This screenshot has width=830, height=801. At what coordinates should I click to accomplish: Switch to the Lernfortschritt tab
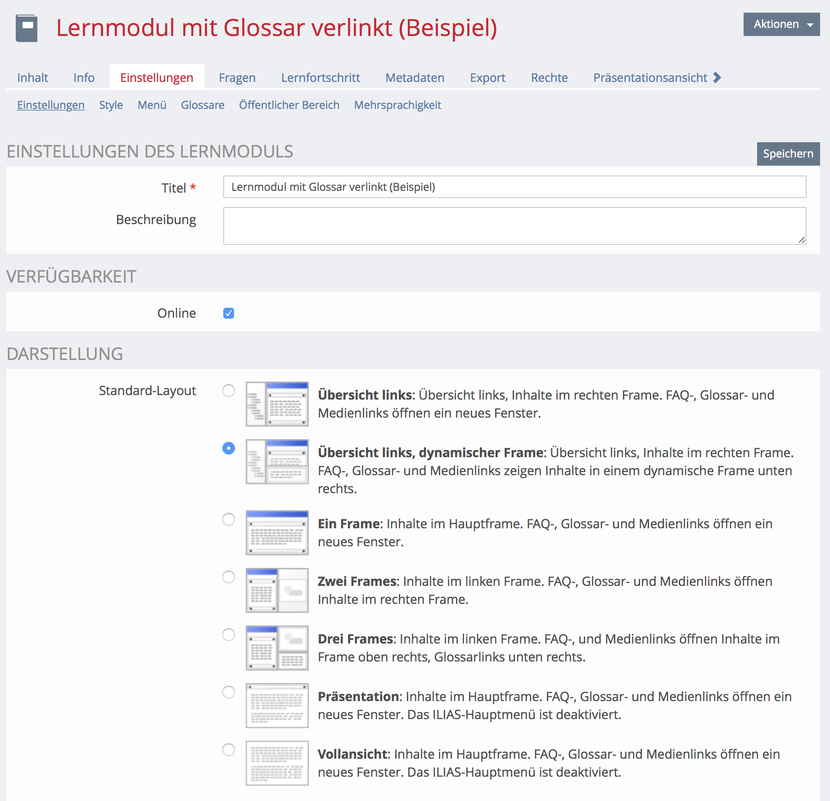click(x=320, y=77)
